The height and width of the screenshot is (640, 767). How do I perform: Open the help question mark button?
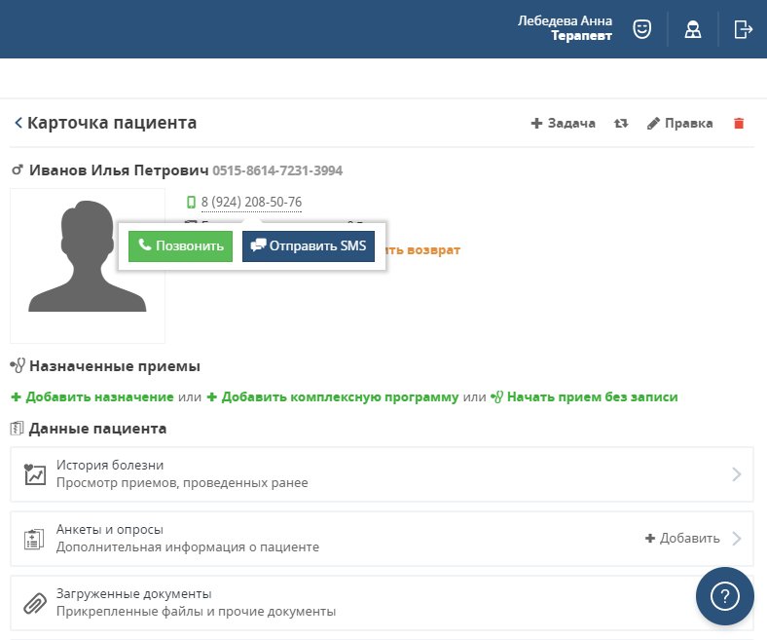(x=725, y=595)
